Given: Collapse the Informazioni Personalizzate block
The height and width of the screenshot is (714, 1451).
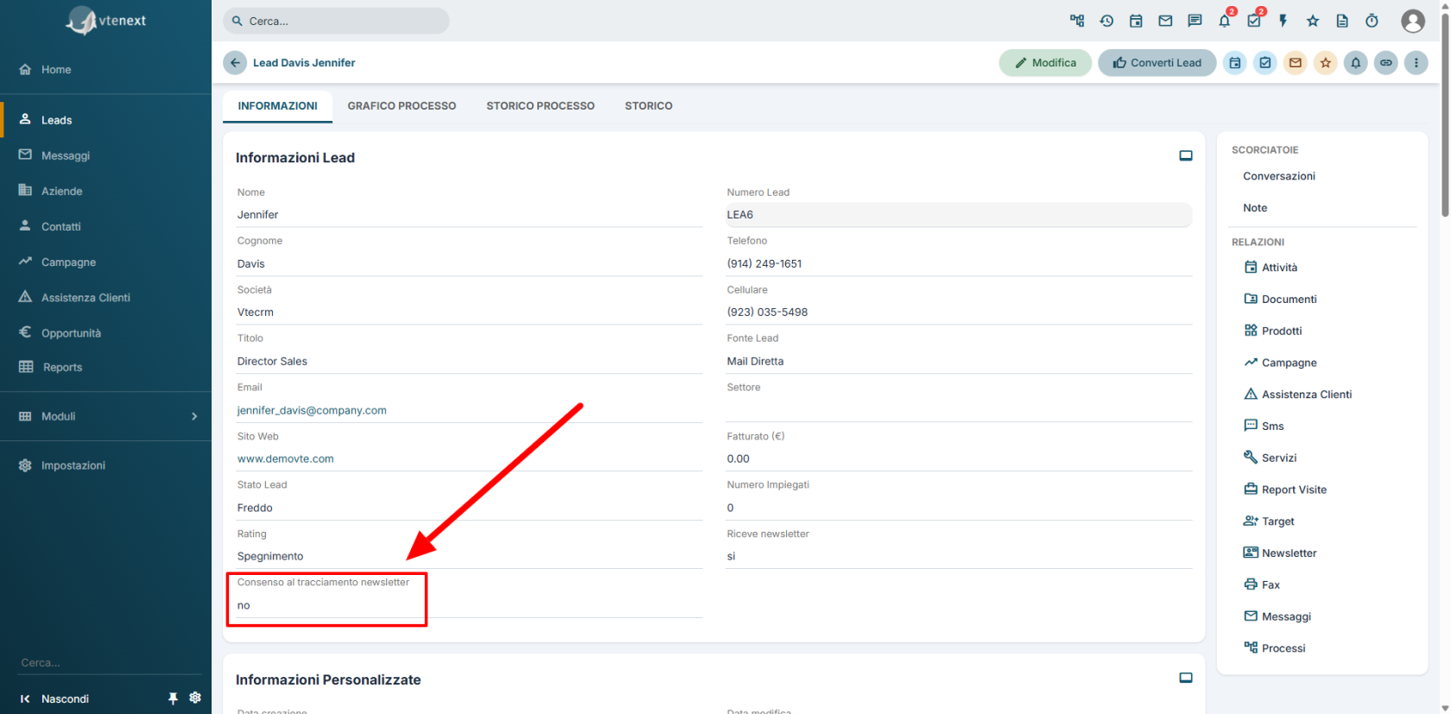Looking at the screenshot, I should pyautogui.click(x=1186, y=679).
